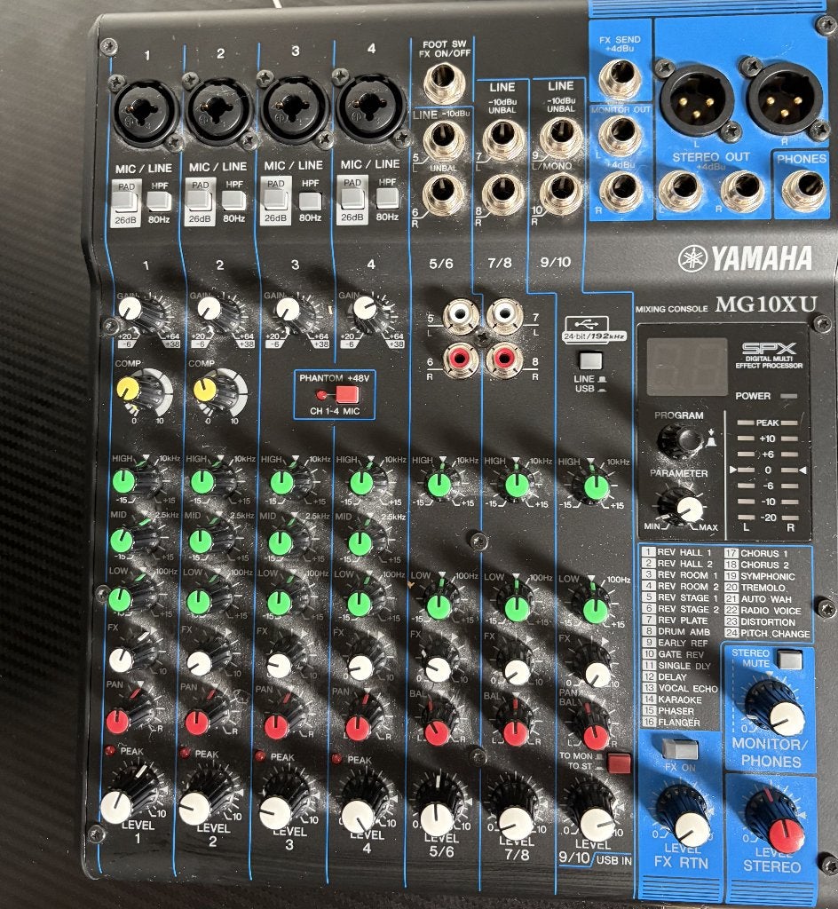This screenshot has height=909, width=838.
Task: Click the USB 24-bit/192kHz symbol
Action: [x=594, y=328]
